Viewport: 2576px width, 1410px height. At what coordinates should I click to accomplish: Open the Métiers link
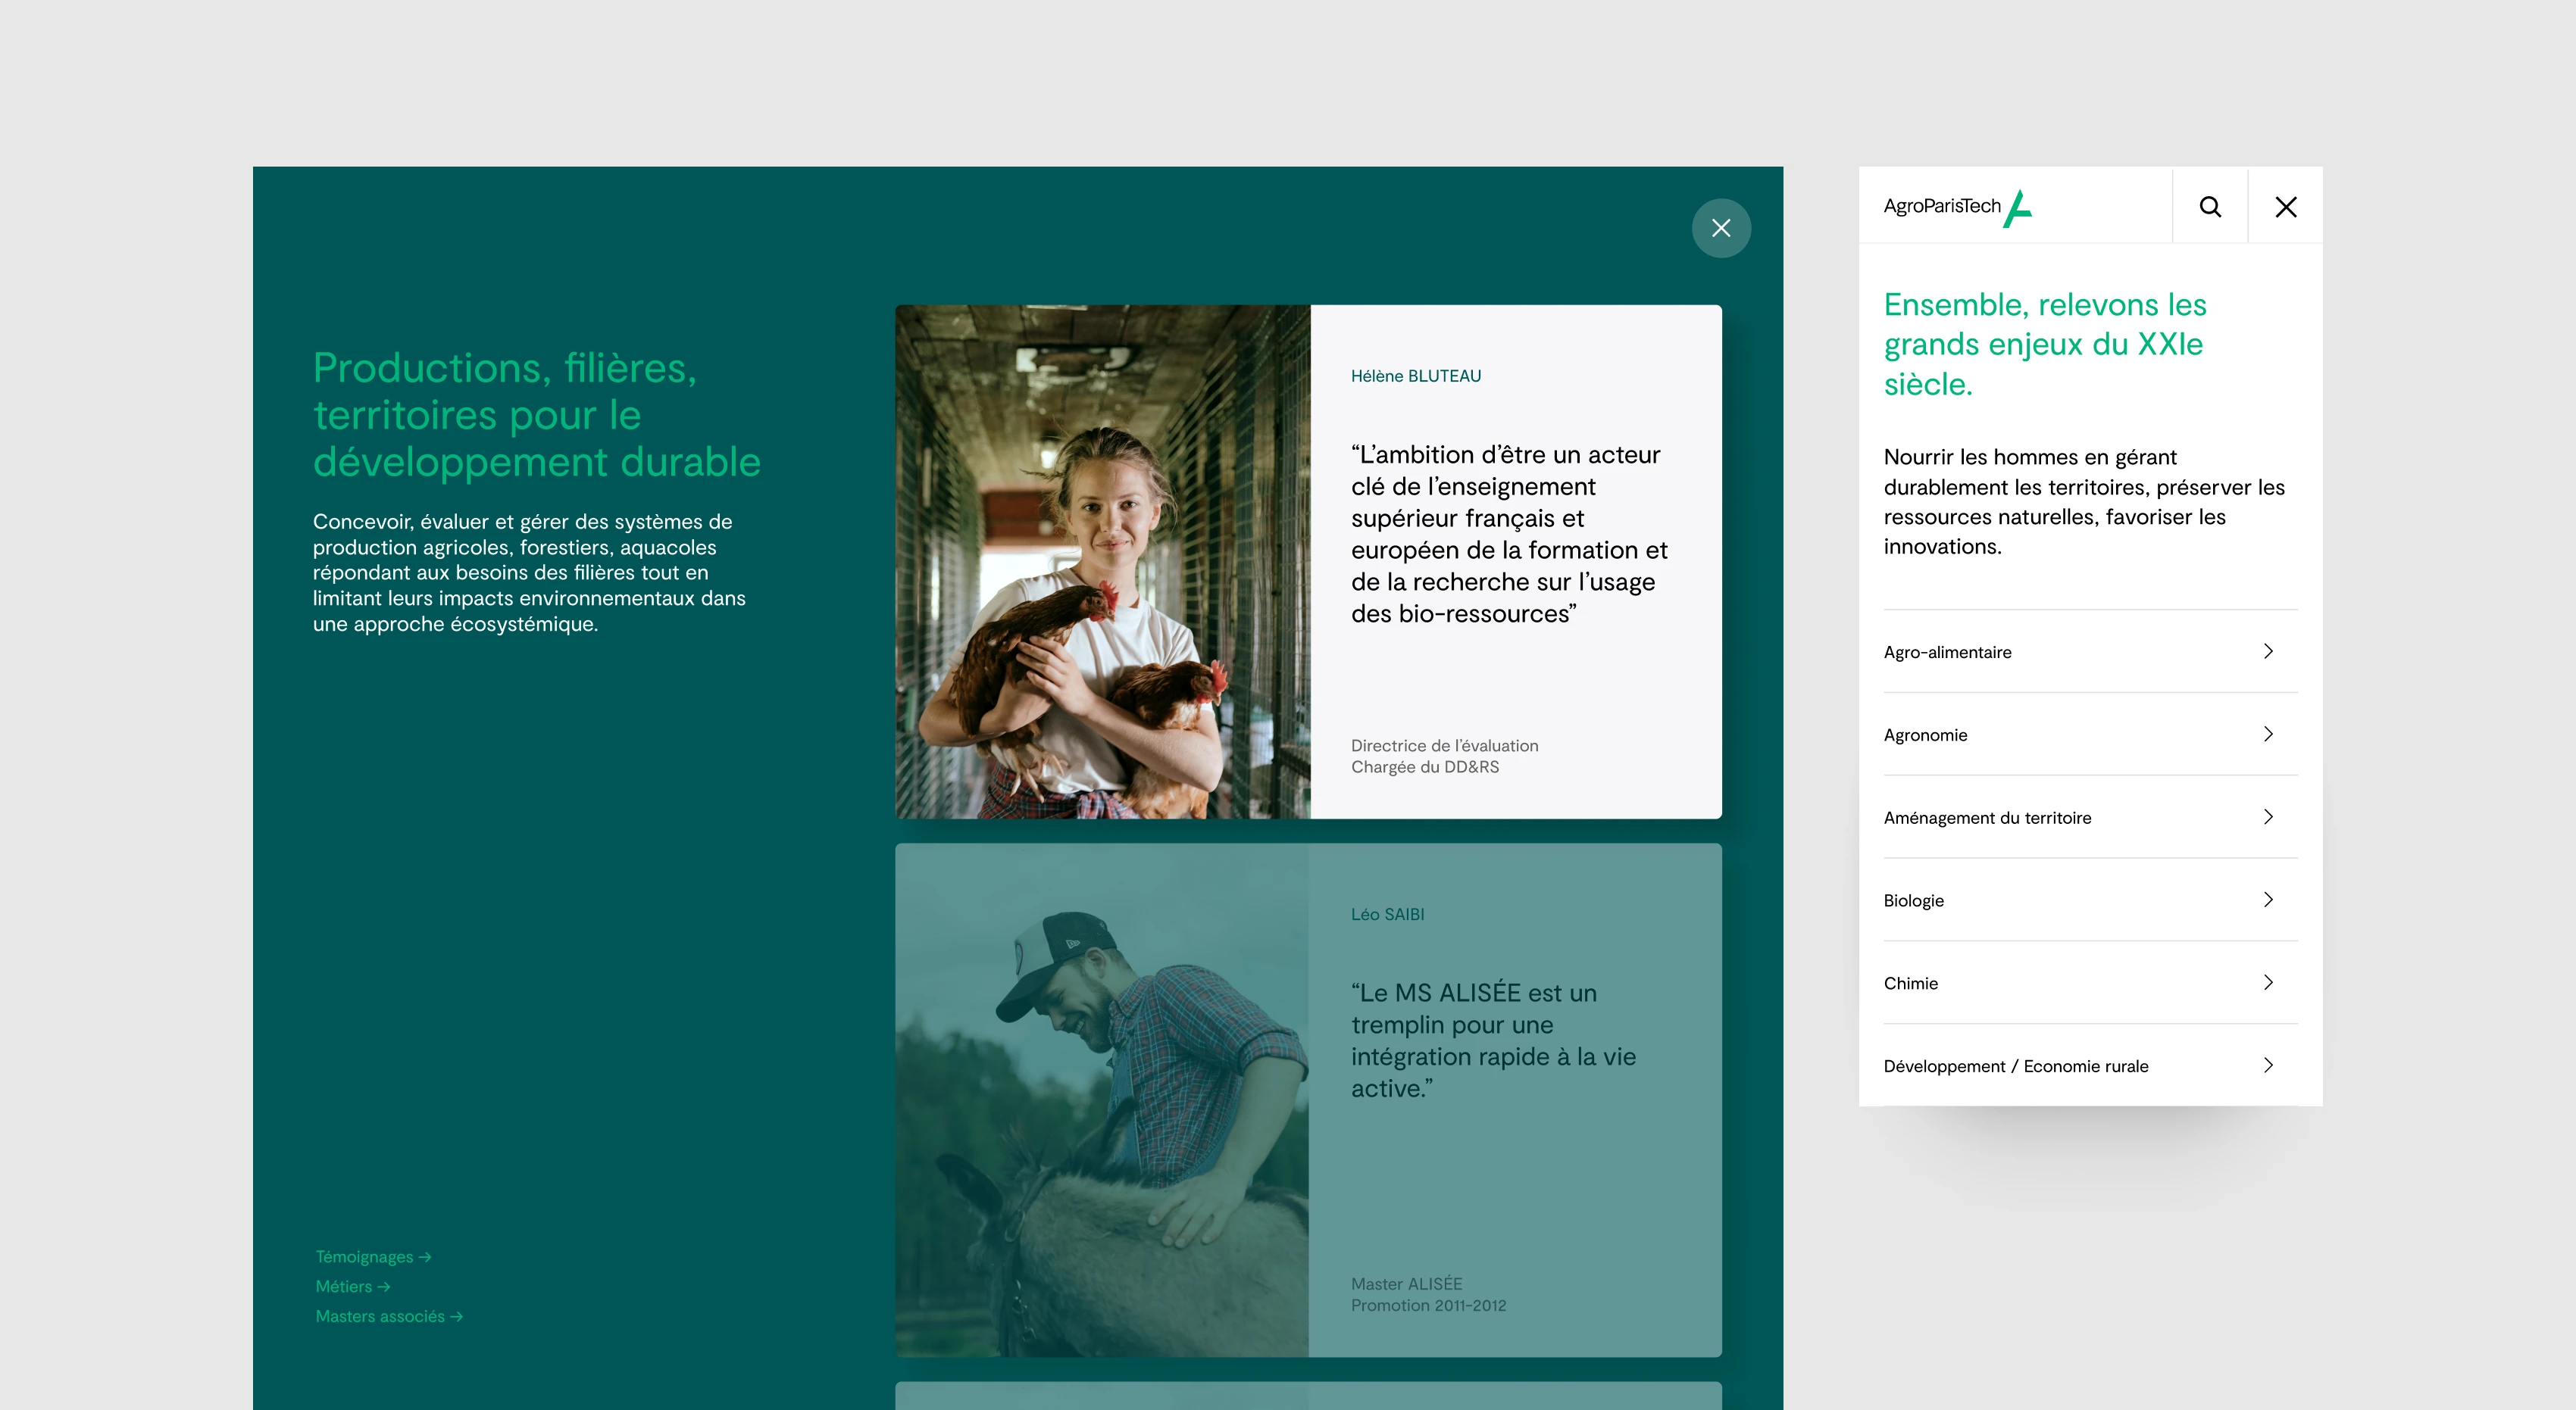352,1287
